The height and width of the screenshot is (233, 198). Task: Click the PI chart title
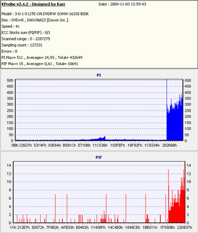click(x=99, y=75)
